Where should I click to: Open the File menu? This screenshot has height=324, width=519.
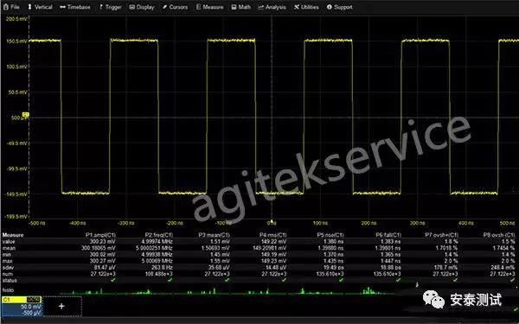(x=11, y=7)
